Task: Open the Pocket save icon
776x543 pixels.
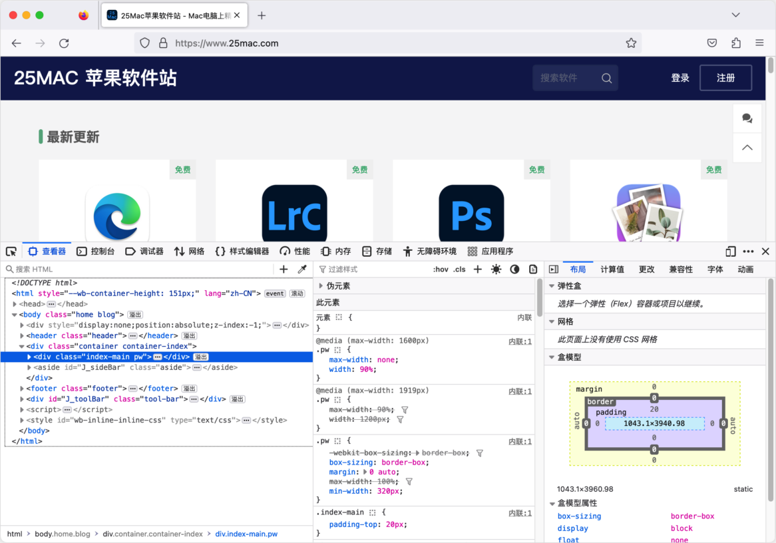Action: [x=712, y=43]
